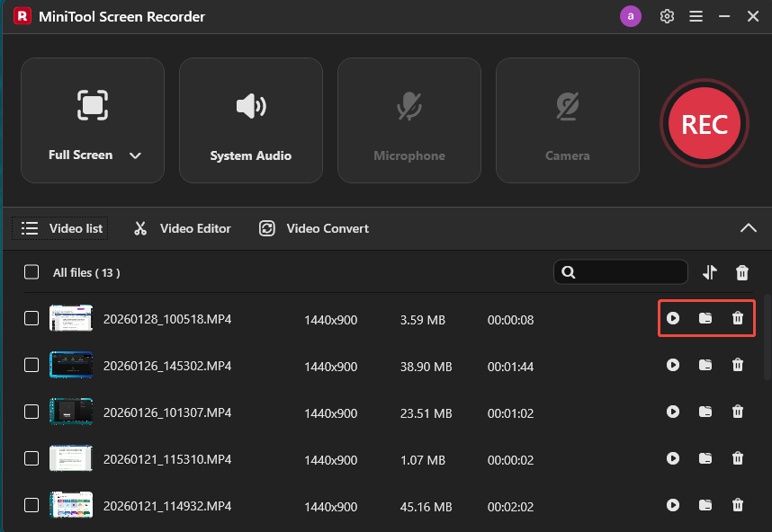Screen dimensions: 772x532
Task: Select the System Audio option
Action: tap(250, 120)
